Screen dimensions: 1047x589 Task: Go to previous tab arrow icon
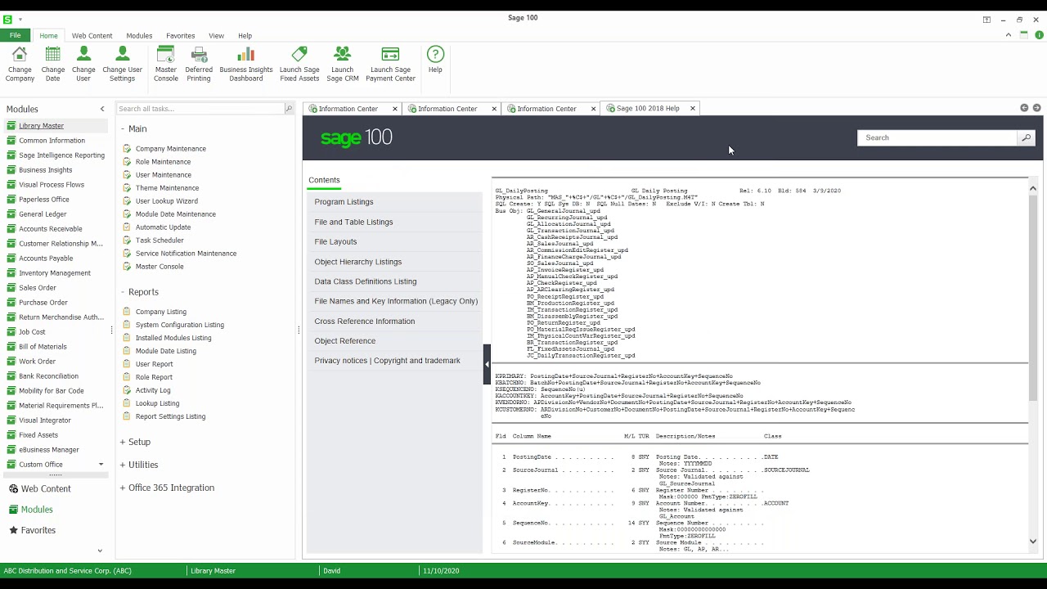click(x=1024, y=108)
